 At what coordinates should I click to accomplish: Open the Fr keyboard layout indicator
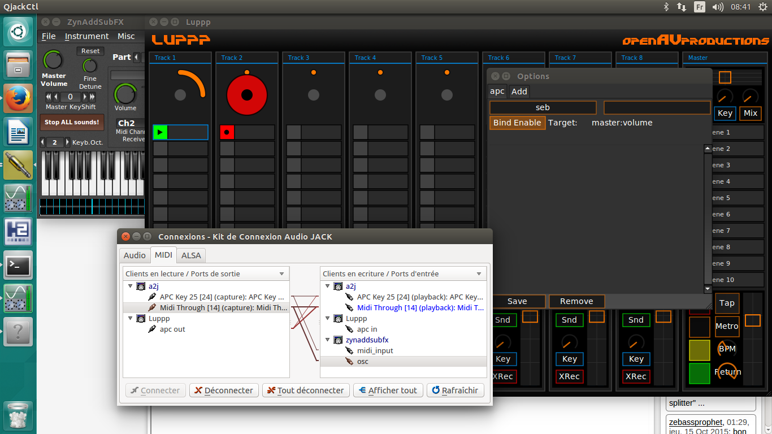pos(700,7)
